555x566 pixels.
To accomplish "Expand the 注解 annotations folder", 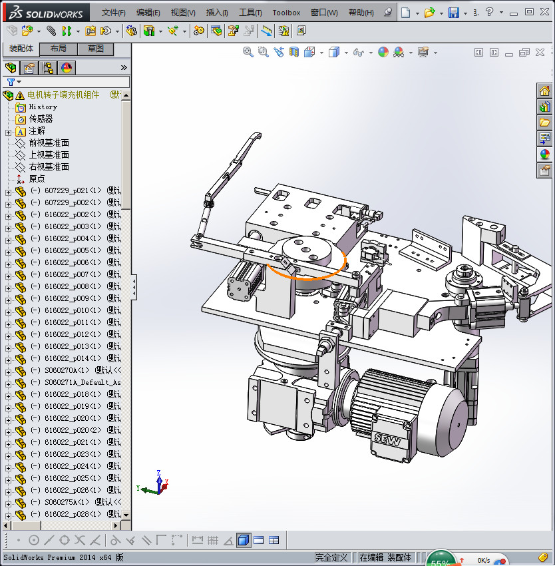I will [x=8, y=131].
